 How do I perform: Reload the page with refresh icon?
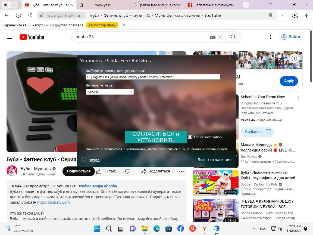pos(30,16)
